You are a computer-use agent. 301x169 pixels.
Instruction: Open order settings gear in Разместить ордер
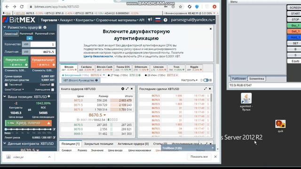[x=45, y=27]
